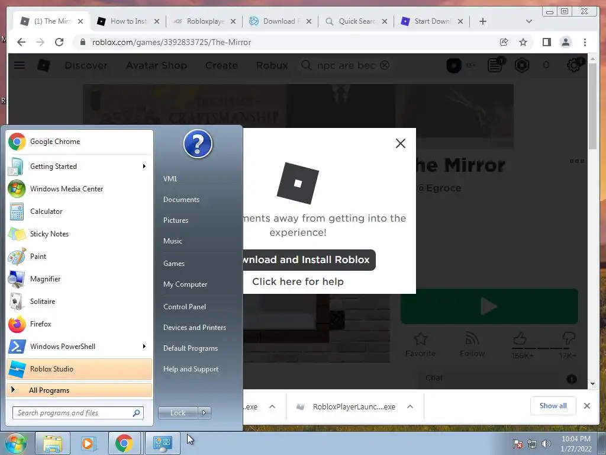Open Sticky Notes from Start menu
The width and height of the screenshot is (606, 455).
pos(79,233)
